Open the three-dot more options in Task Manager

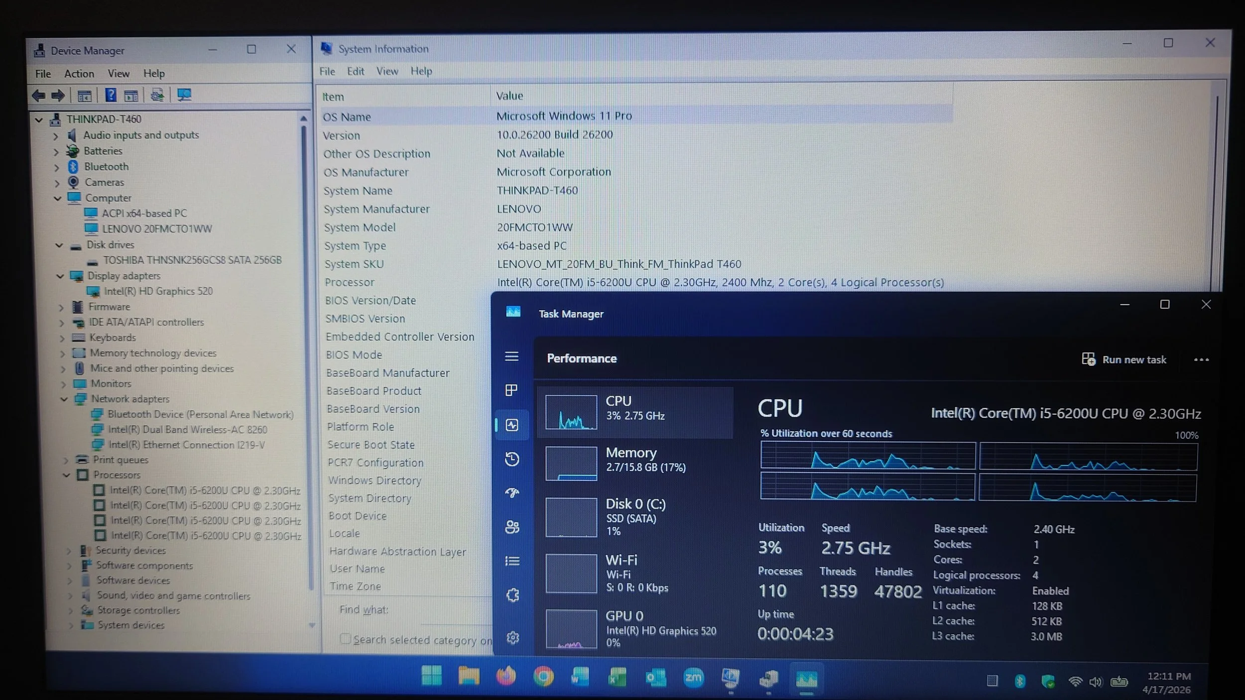(x=1201, y=359)
